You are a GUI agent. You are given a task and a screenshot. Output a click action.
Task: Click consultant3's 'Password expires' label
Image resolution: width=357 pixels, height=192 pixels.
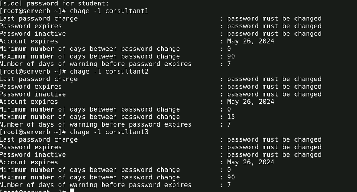31,147
